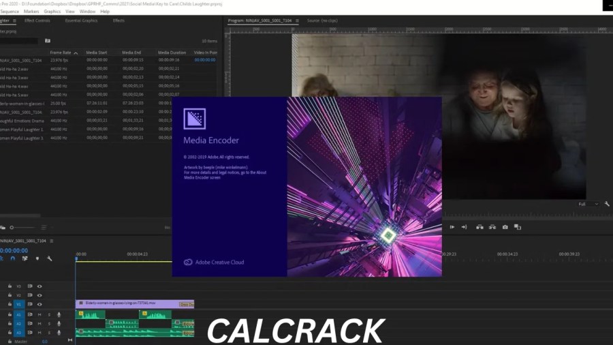Click timeline timecode 00:00:00:00
Image resolution: width=613 pixels, height=345 pixels.
point(14,251)
